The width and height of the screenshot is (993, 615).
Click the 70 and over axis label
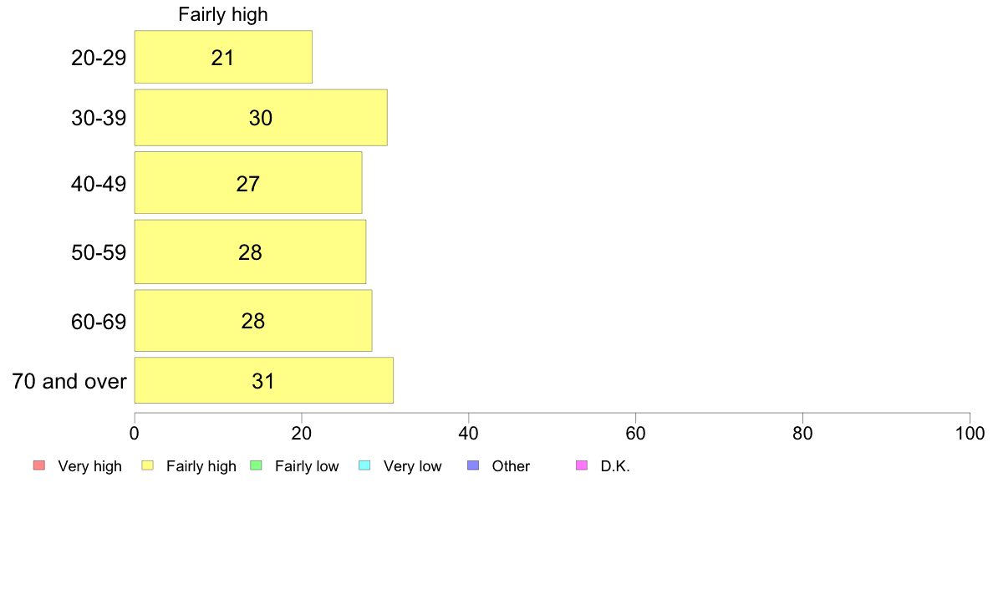(x=69, y=381)
